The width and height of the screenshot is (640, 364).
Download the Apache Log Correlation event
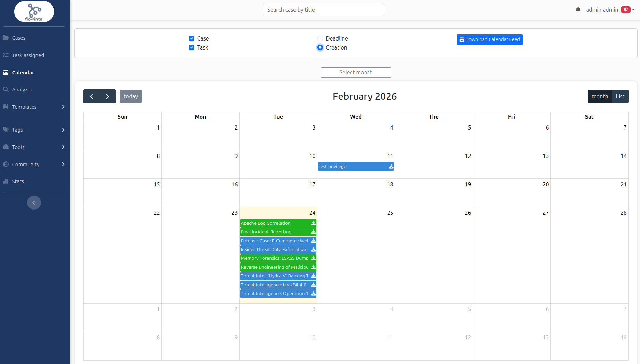click(313, 223)
